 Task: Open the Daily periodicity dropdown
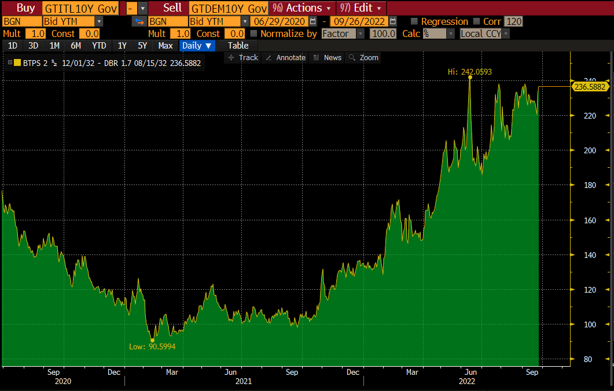point(197,46)
